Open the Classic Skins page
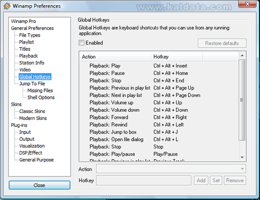The width and height of the screenshot is (260, 200). (x=32, y=111)
